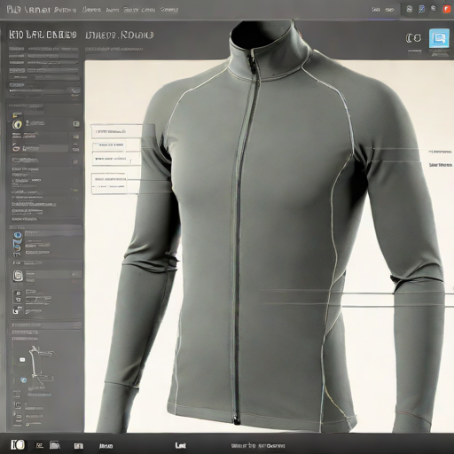Click the orange cup-shaped icon in left panel
This screenshot has height=454, width=454.
click(17, 147)
